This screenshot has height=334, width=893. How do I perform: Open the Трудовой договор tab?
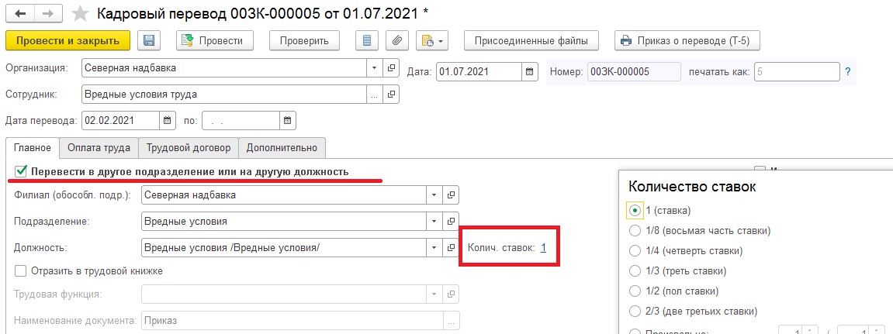[x=189, y=147]
